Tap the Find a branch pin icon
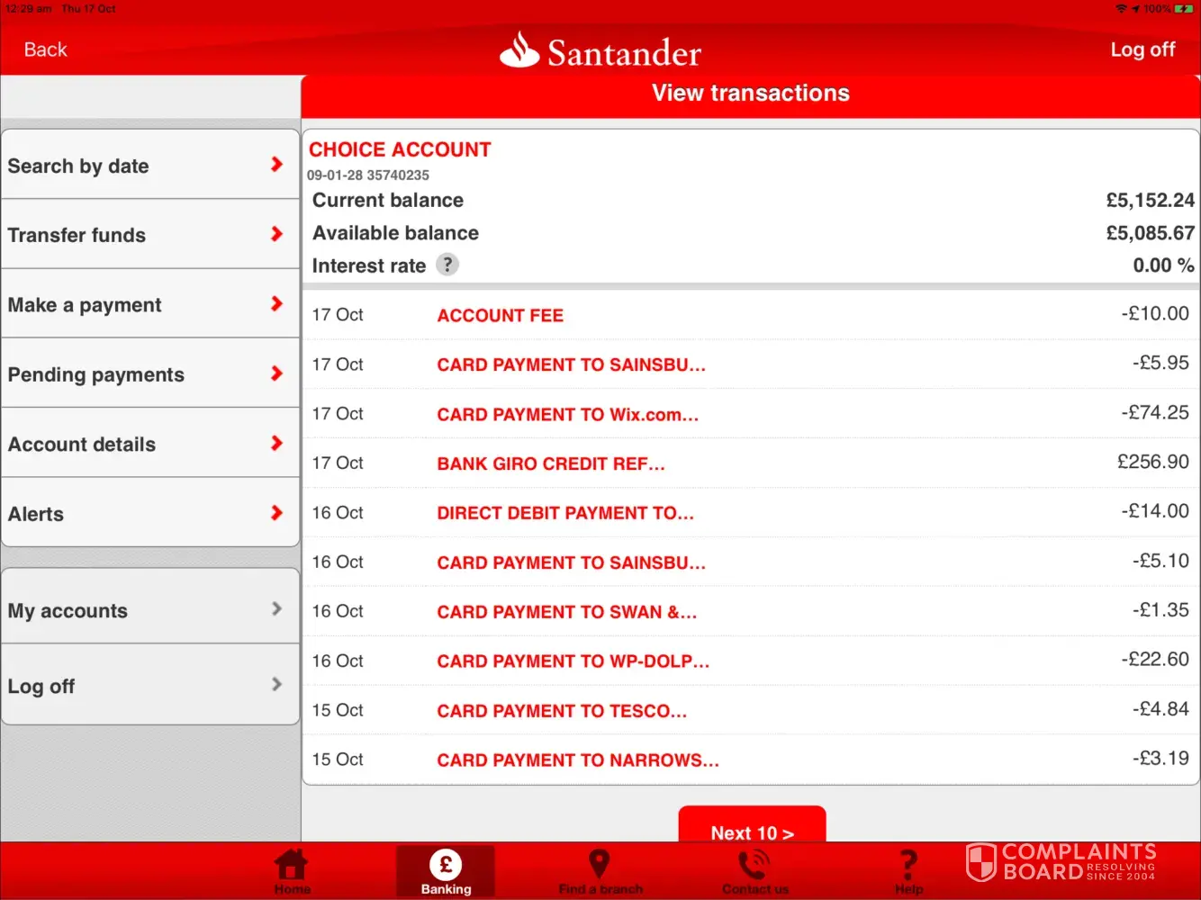The image size is (1201, 900). pos(599,864)
